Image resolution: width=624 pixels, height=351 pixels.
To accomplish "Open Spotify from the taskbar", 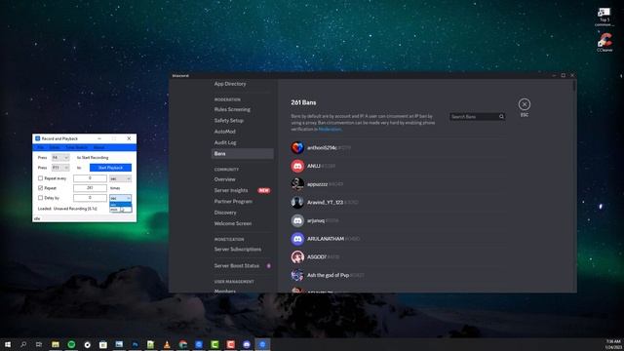I will click(71, 344).
